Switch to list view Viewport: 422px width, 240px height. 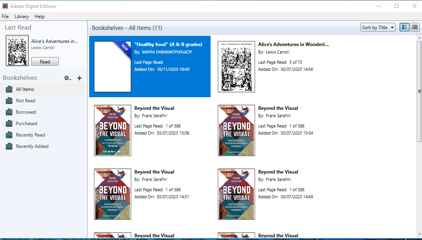click(415, 28)
